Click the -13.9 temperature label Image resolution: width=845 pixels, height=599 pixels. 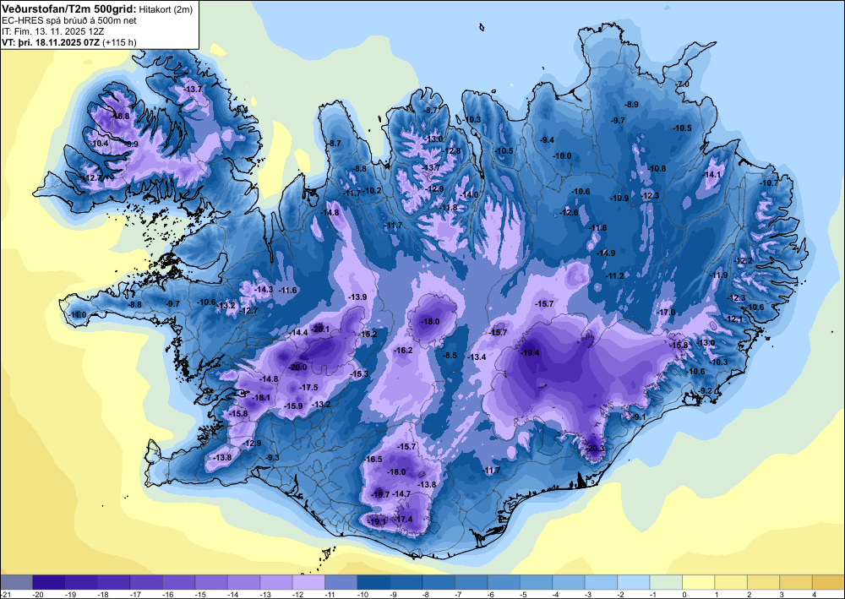[x=357, y=297]
